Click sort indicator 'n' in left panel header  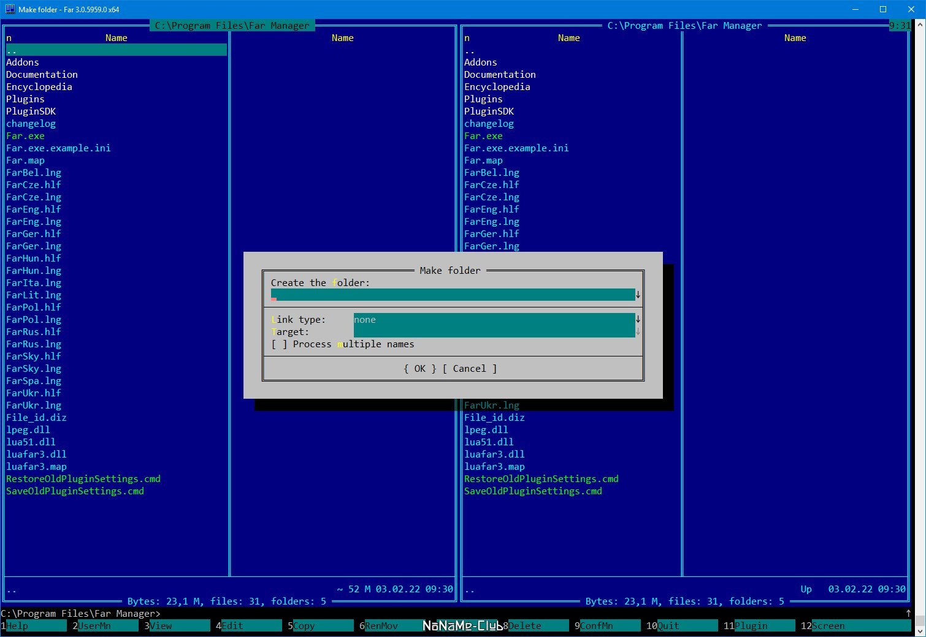[x=9, y=38]
